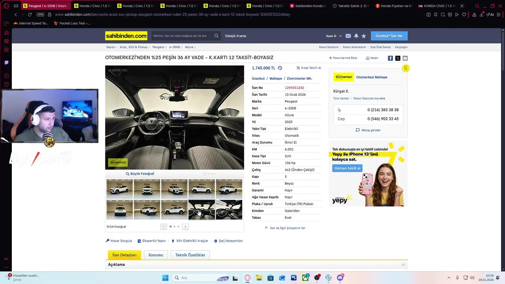Select the dark interior dashboard thumbnail
Screen dimensions: 505x284
tap(202, 209)
